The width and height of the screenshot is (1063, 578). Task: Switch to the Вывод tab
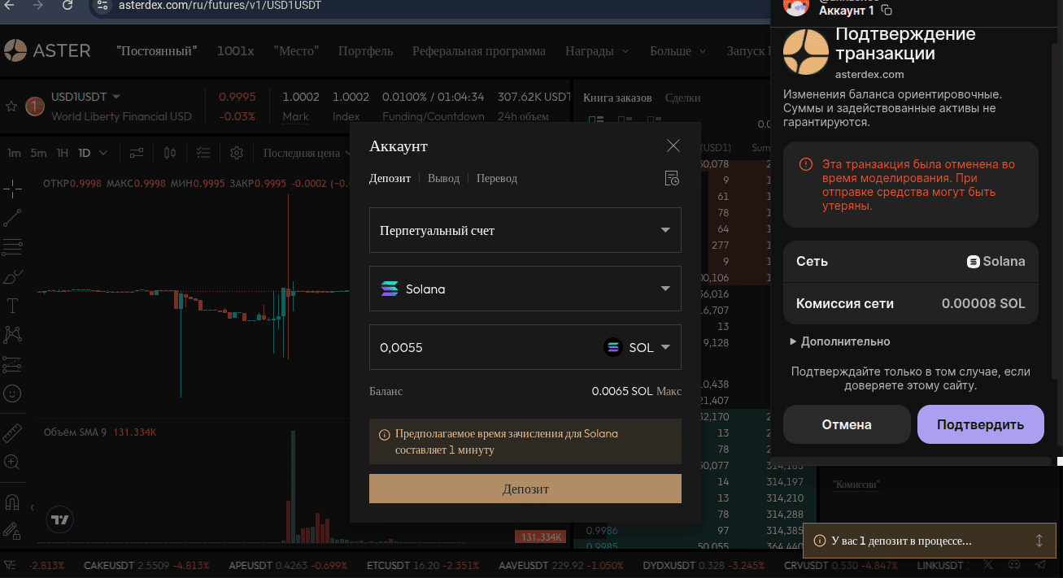click(443, 178)
